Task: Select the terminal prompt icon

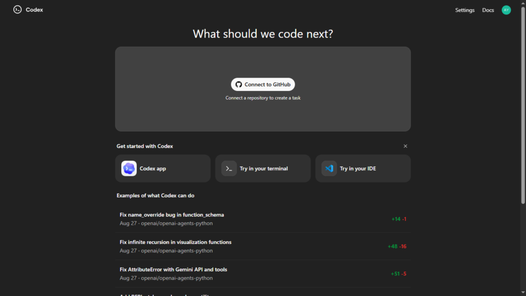Action: click(229, 168)
